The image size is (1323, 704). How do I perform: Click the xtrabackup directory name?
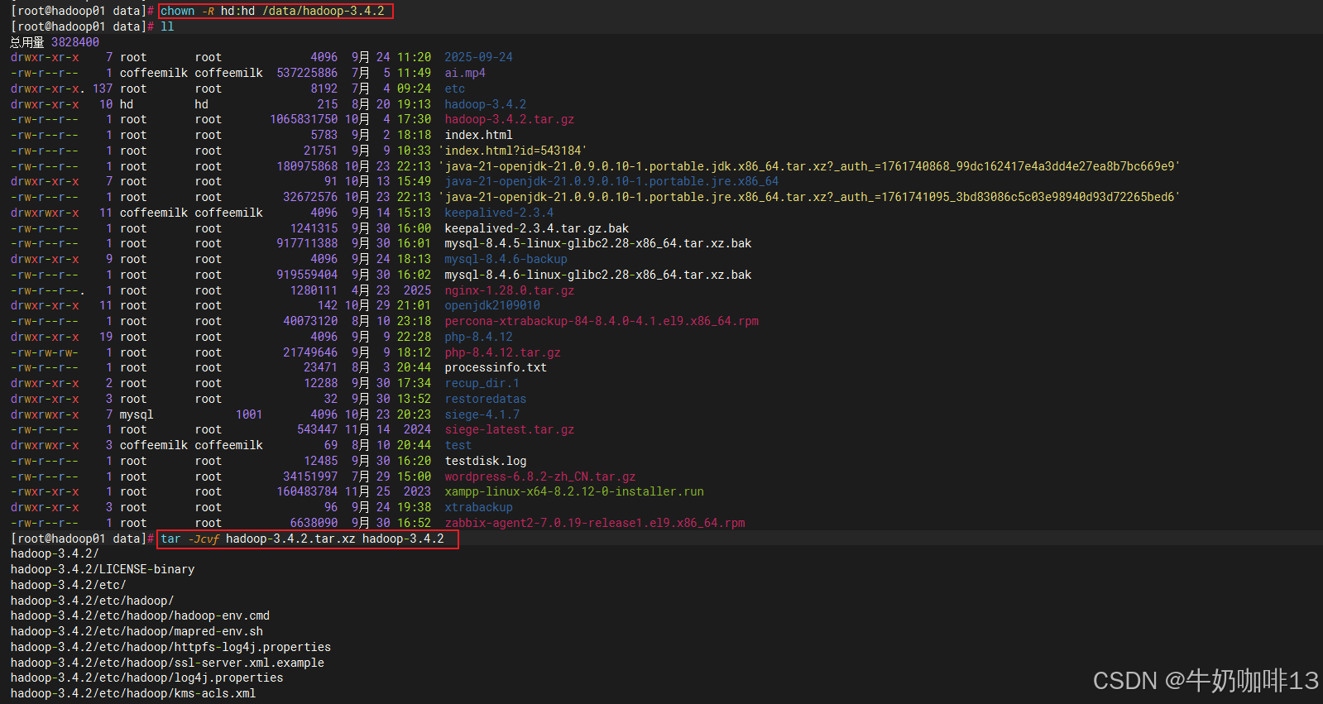[478, 507]
